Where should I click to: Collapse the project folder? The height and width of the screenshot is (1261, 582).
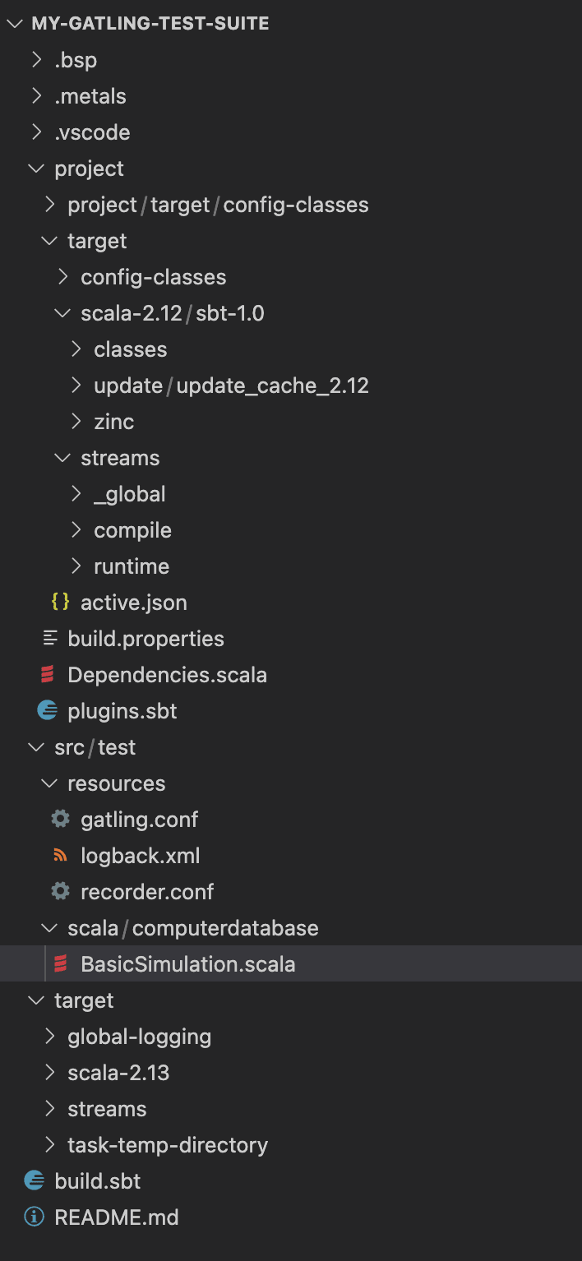[35, 168]
